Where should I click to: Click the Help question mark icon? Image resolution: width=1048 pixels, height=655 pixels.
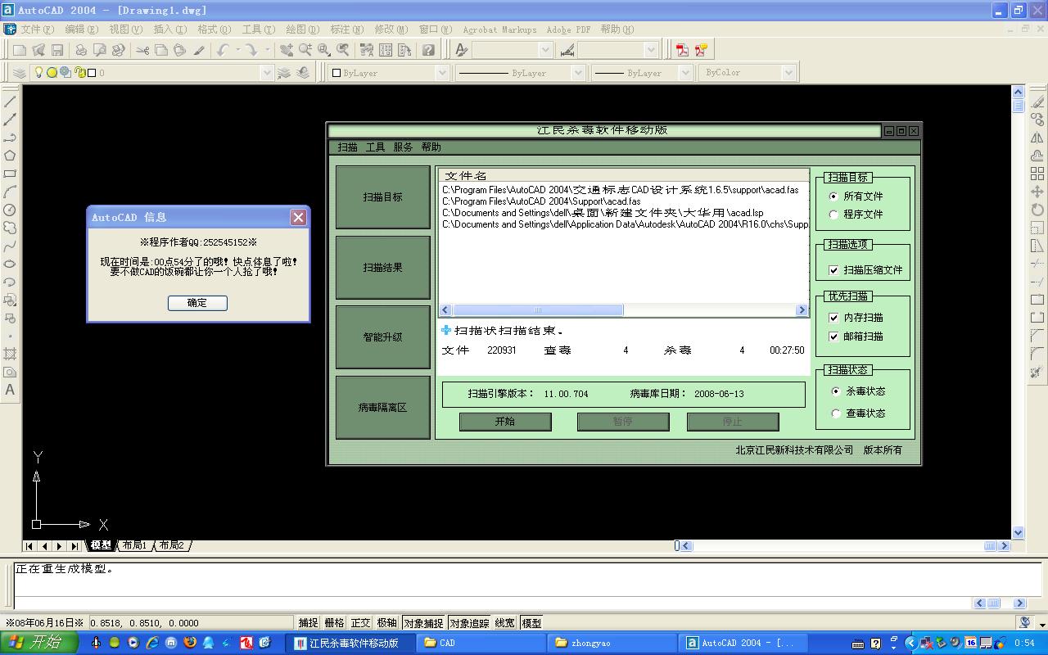[428, 50]
